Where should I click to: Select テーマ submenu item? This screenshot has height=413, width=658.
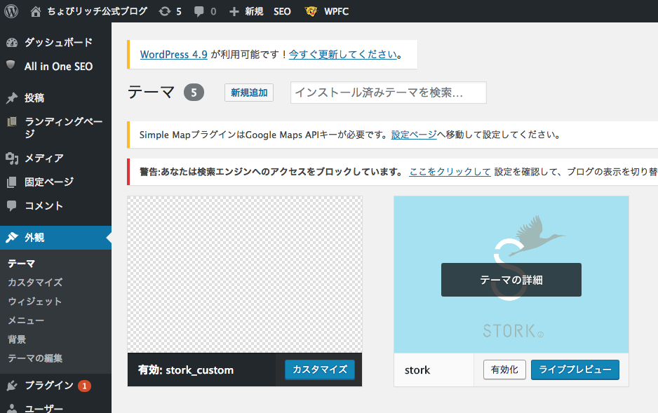click(x=22, y=264)
